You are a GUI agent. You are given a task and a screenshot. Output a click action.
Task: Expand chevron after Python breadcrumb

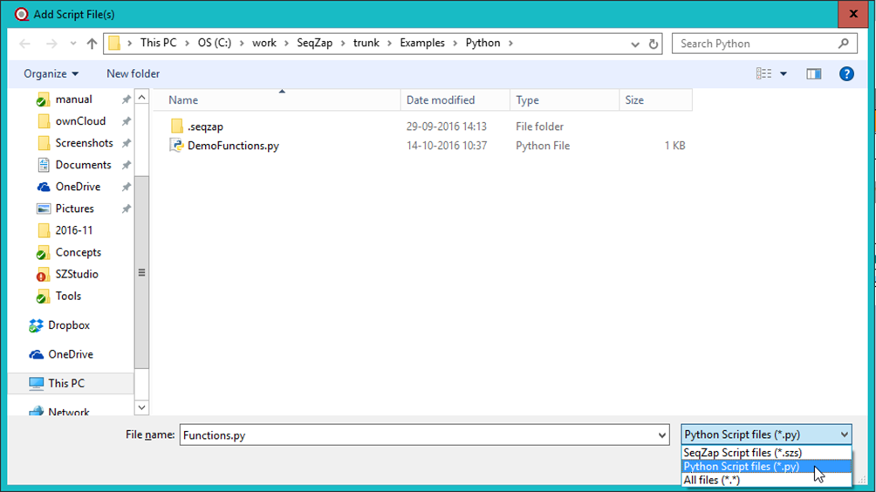click(510, 43)
